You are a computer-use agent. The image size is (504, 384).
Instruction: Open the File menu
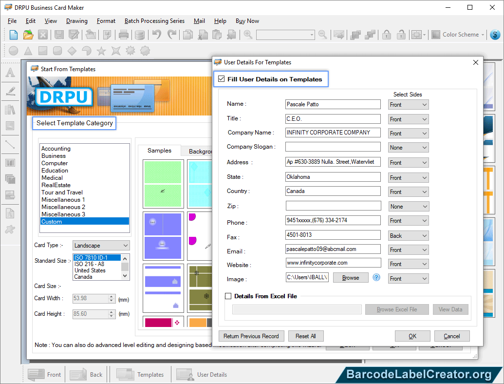(x=12, y=21)
